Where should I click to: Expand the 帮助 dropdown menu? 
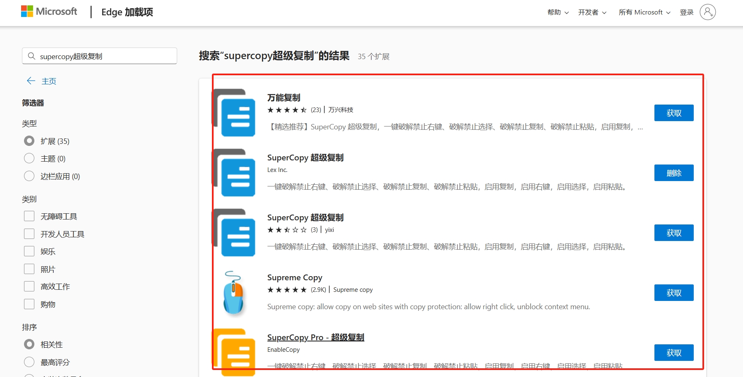coord(558,12)
